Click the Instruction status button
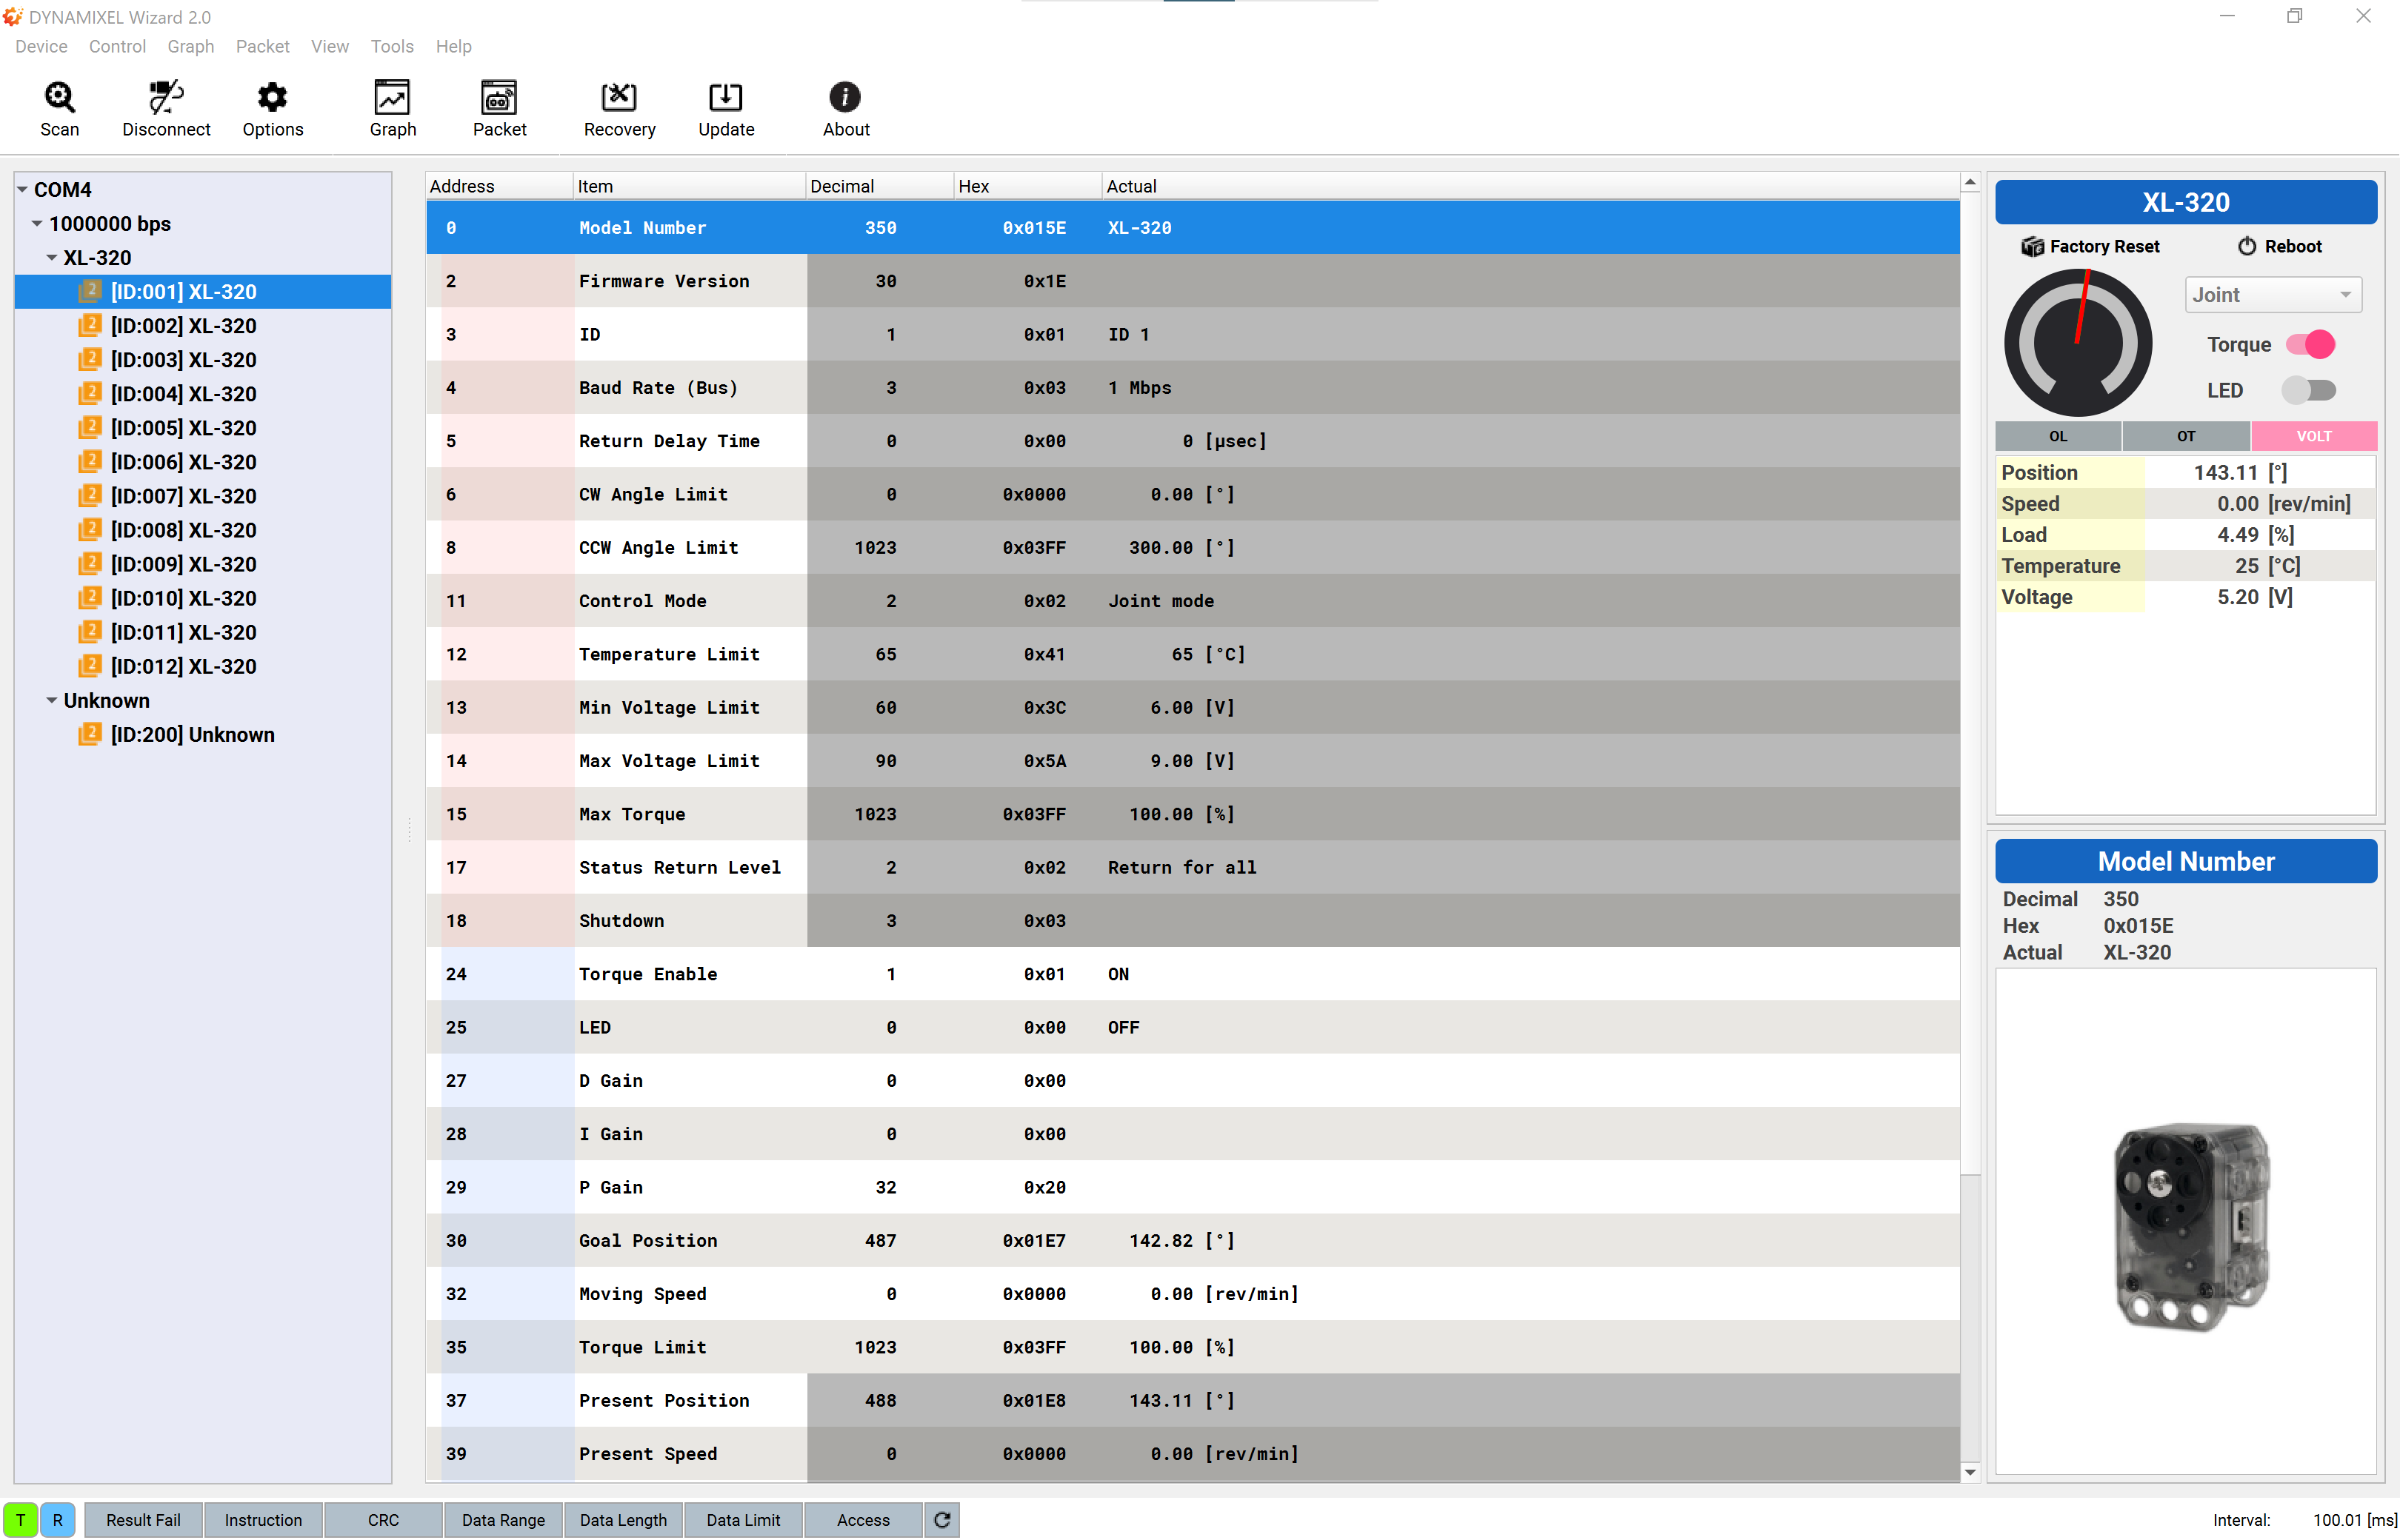This screenshot has width=2400, height=1540. tap(263, 1520)
